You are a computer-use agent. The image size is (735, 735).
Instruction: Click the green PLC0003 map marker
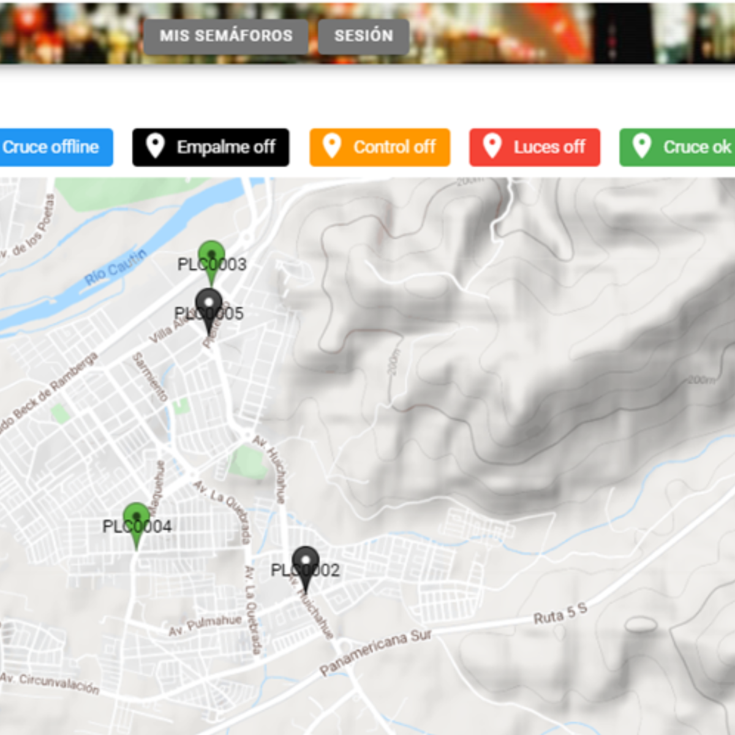[x=211, y=258]
